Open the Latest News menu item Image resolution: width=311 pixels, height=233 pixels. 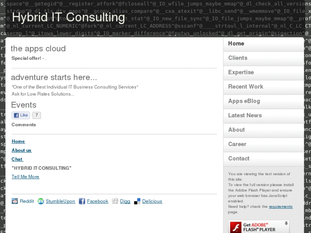(x=245, y=115)
